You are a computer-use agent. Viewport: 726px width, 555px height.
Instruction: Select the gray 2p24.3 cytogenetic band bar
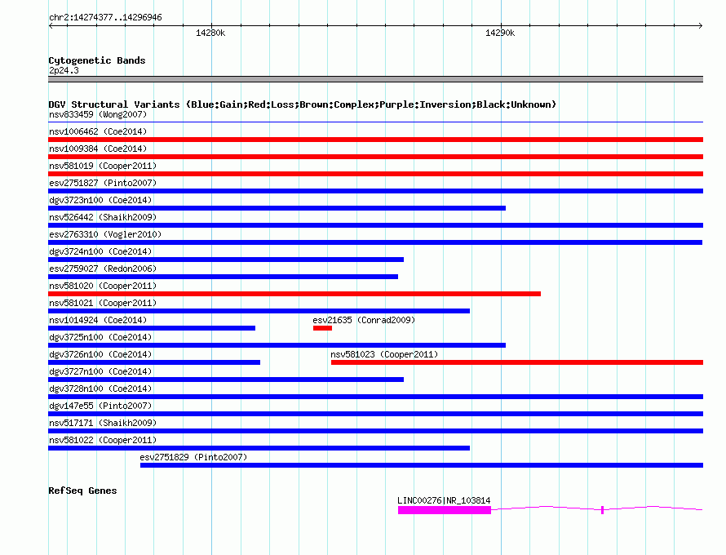click(x=375, y=79)
